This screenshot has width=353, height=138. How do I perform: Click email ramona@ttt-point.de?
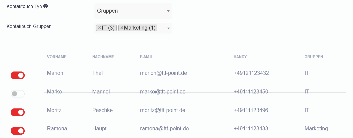pyautogui.click(x=164, y=128)
